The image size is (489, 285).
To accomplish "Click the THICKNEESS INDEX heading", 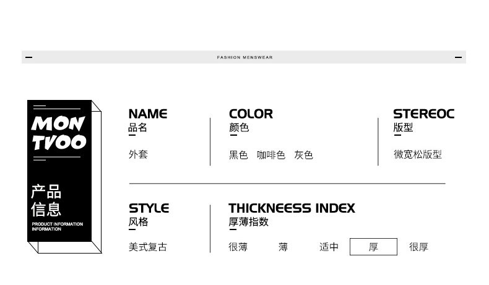I will coord(292,208).
